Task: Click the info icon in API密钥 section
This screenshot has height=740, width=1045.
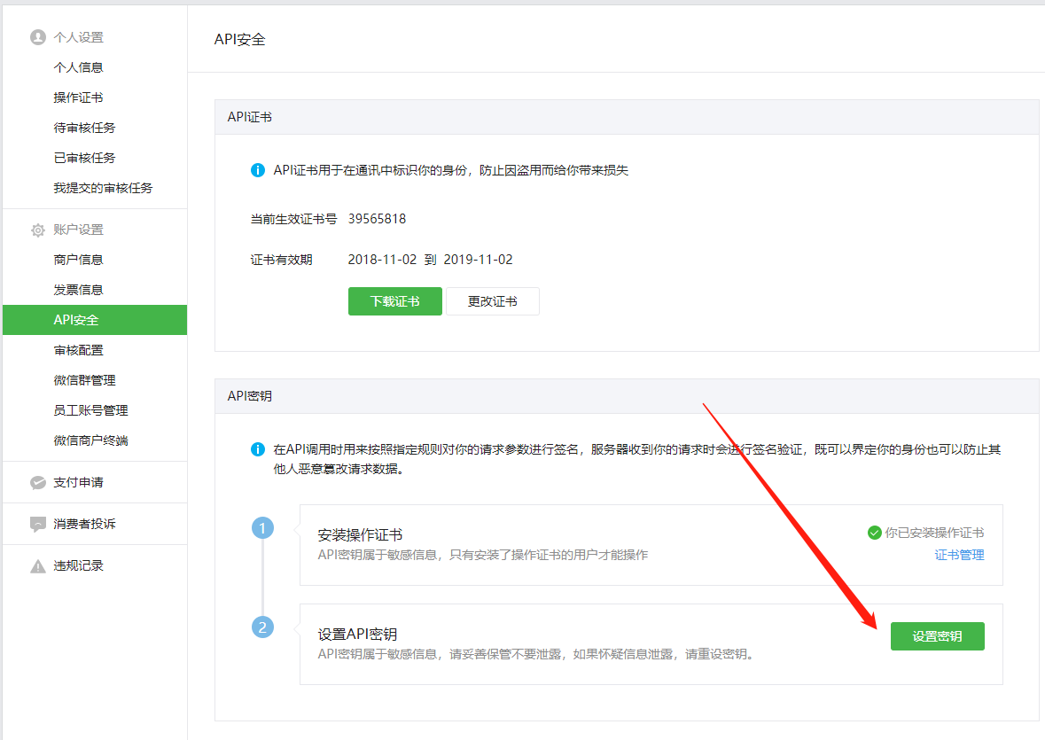Action: (x=258, y=450)
